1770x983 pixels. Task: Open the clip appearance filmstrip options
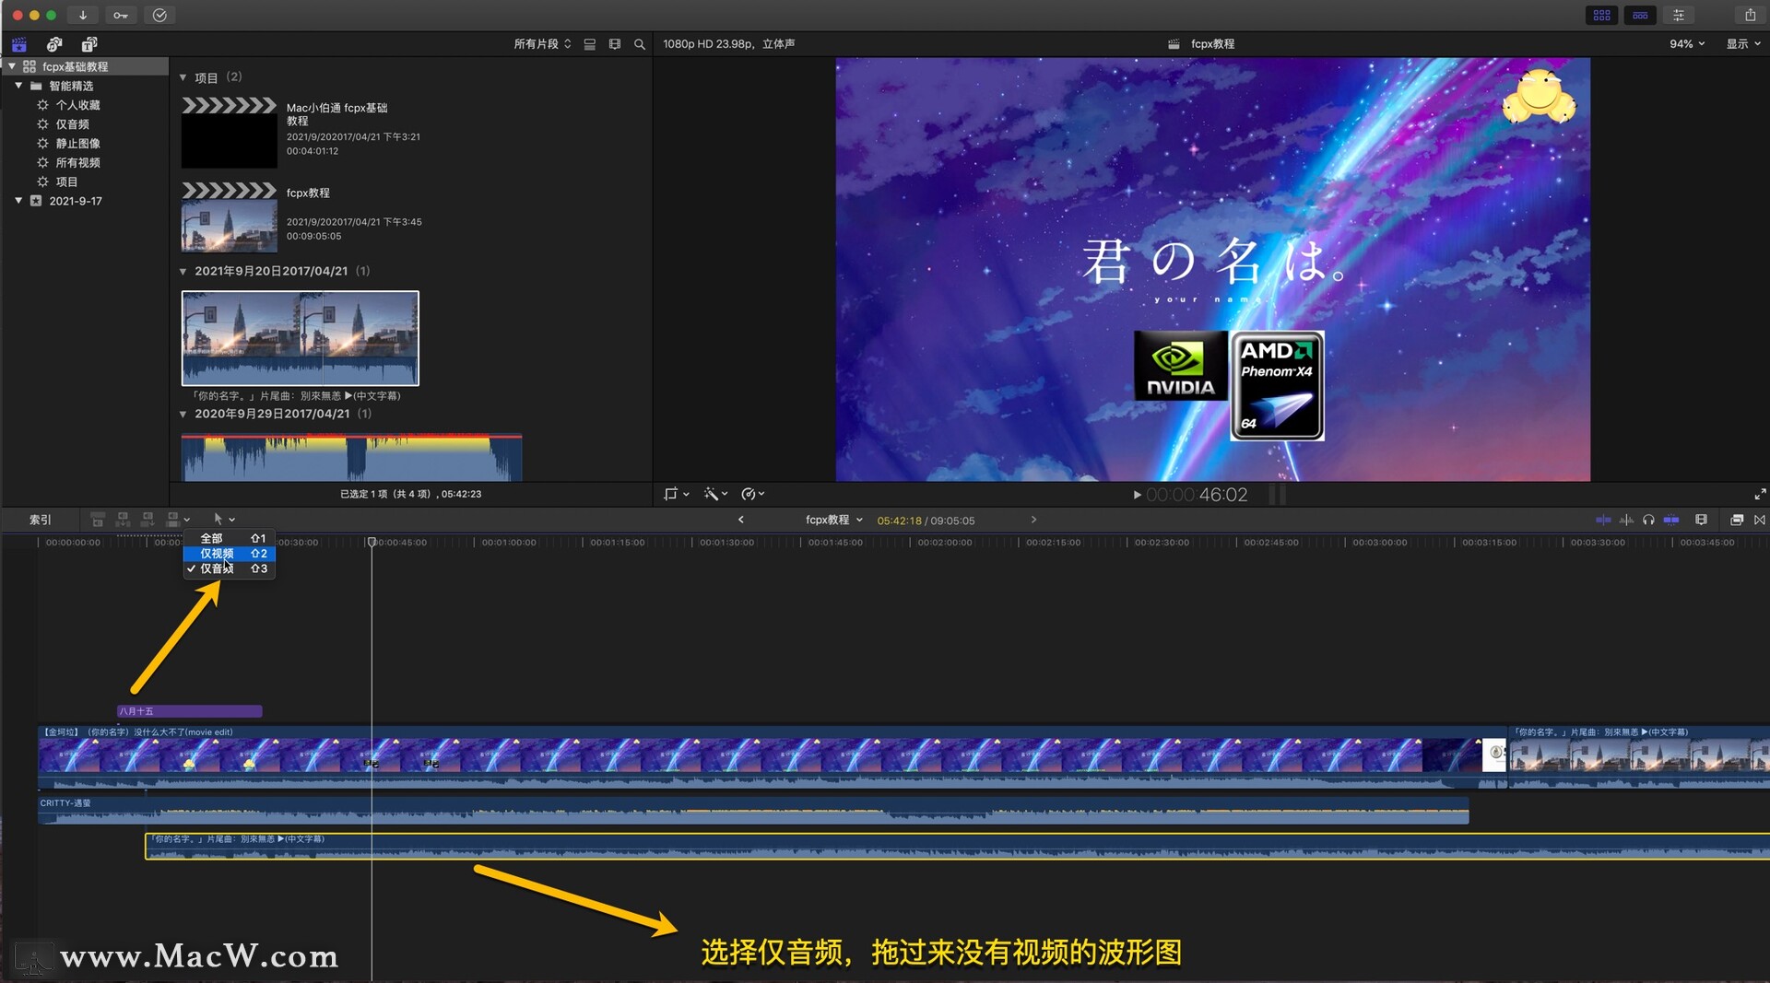1702,521
